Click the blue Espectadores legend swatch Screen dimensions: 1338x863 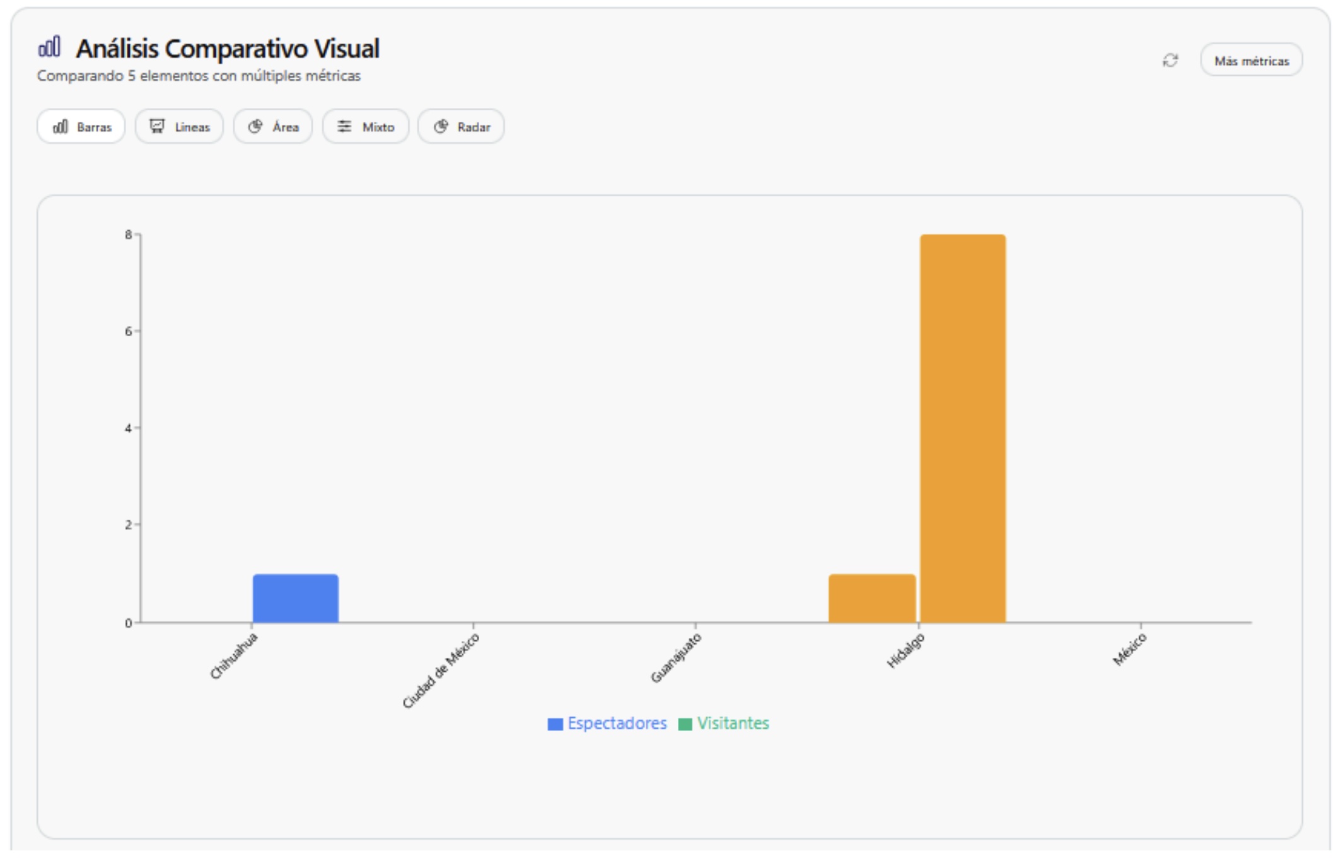(555, 724)
